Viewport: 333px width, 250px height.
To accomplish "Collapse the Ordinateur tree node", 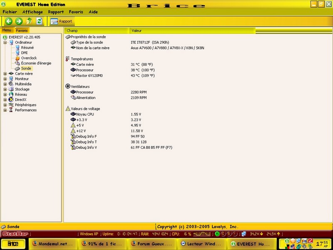I will tap(5, 42).
